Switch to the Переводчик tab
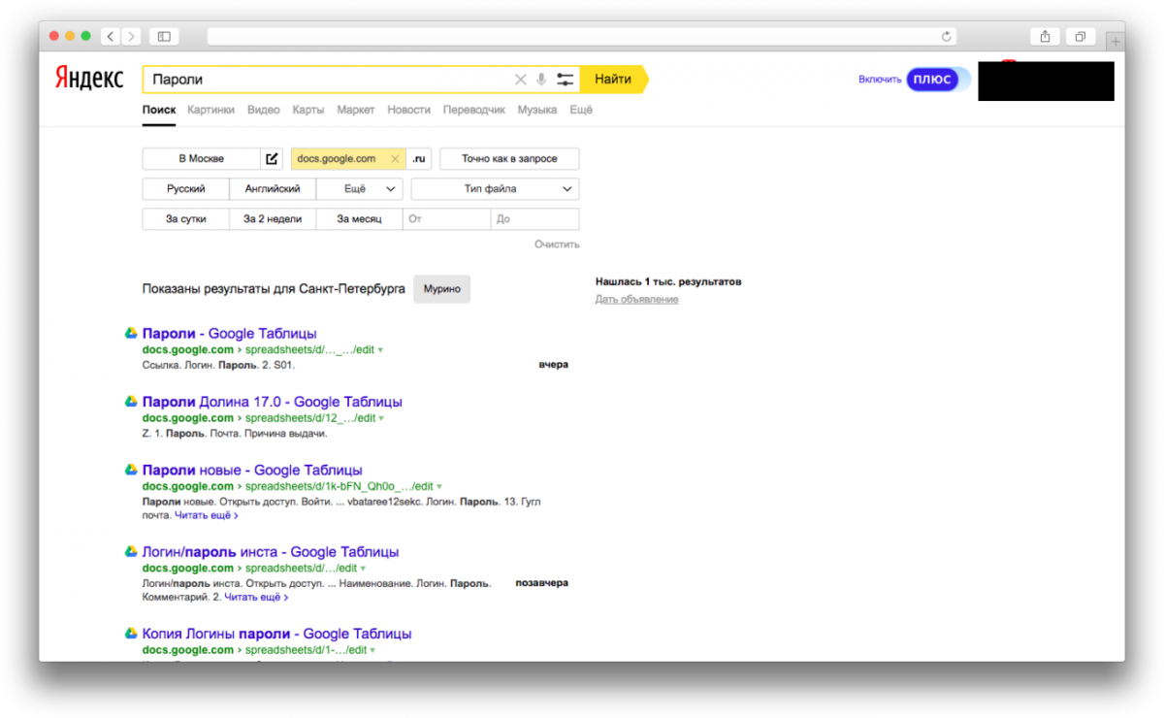The width and height of the screenshot is (1164, 718). pyautogui.click(x=474, y=110)
